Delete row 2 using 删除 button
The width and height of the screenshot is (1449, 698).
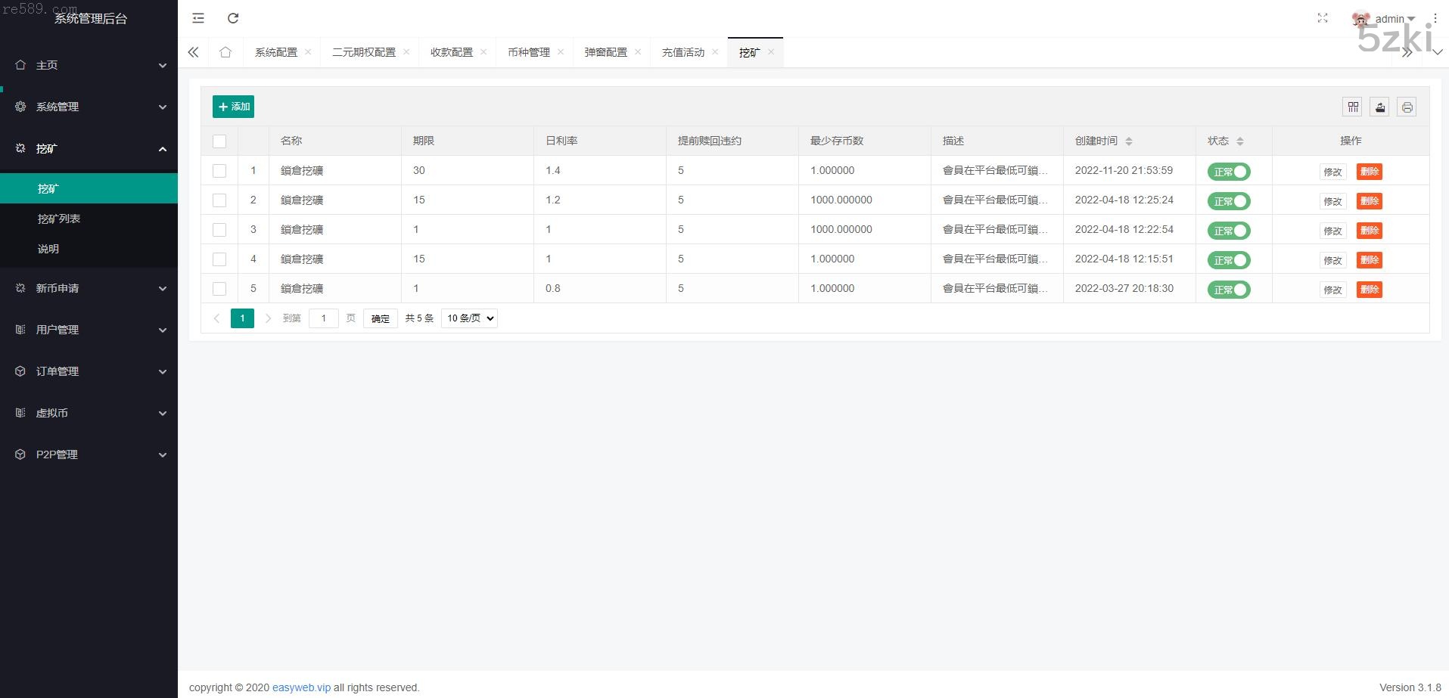pos(1369,201)
